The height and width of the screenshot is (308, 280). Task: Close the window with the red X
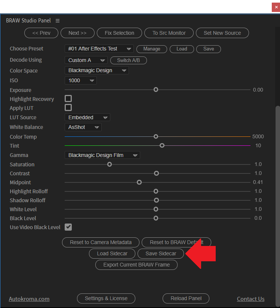click(275, 7)
